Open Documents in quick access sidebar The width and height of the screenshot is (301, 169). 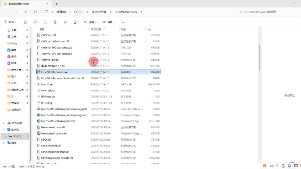click(14, 36)
